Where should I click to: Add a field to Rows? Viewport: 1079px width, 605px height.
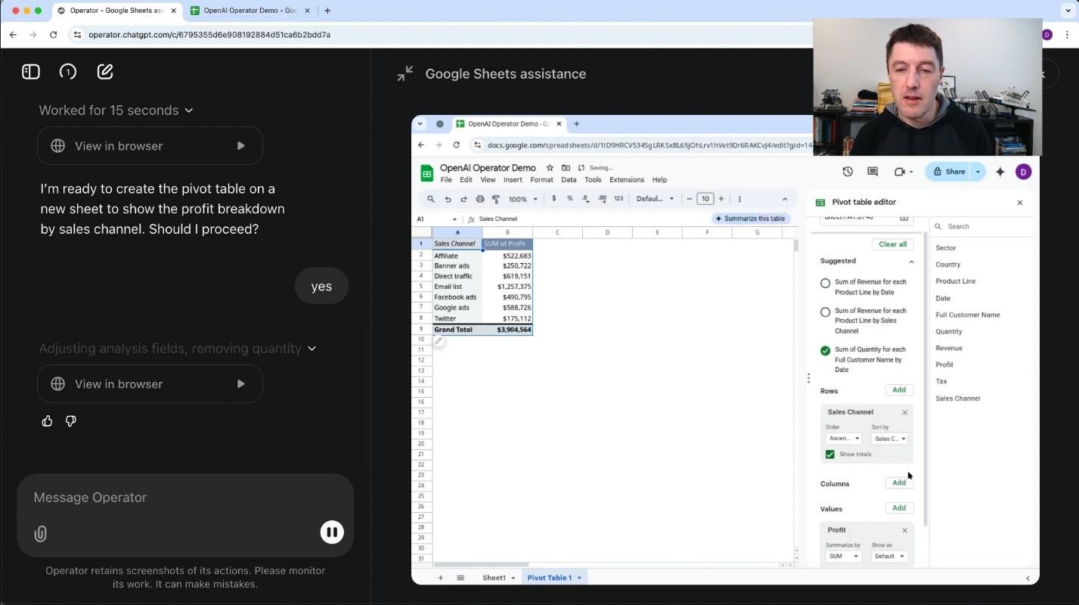899,390
